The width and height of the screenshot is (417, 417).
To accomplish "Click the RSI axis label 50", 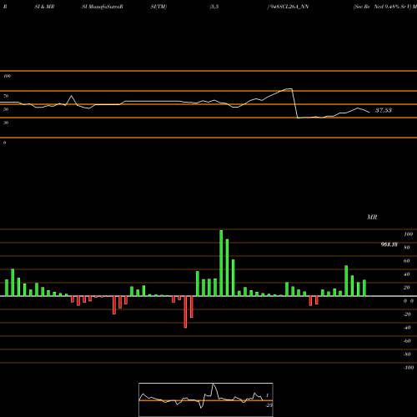I will (6, 109).
